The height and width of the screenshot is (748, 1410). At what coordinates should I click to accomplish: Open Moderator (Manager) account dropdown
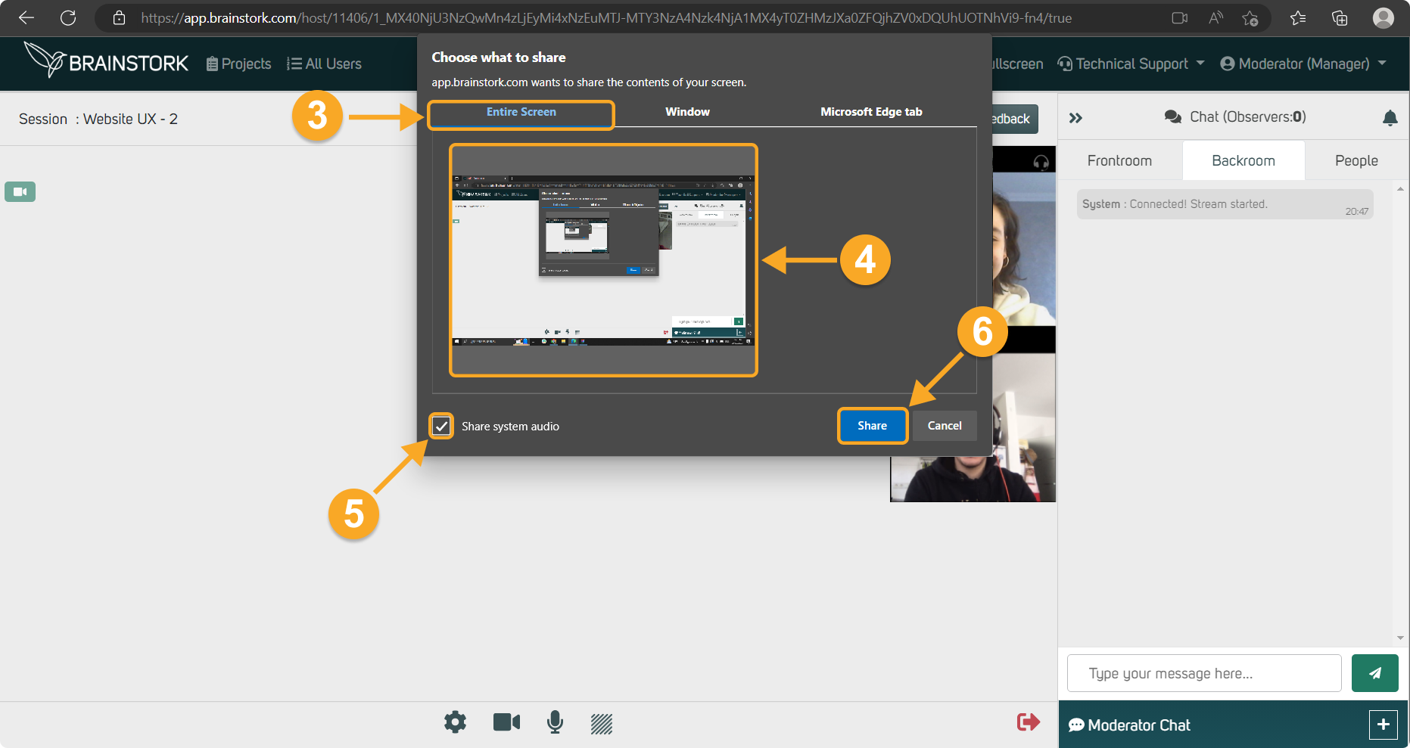pyautogui.click(x=1303, y=64)
